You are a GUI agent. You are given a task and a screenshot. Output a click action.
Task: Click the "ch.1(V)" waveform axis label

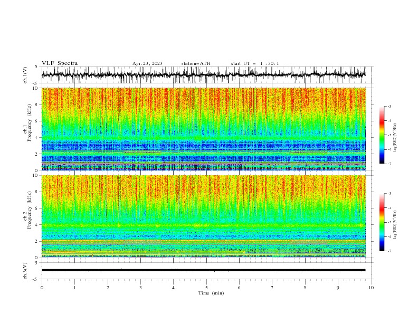pos(25,75)
